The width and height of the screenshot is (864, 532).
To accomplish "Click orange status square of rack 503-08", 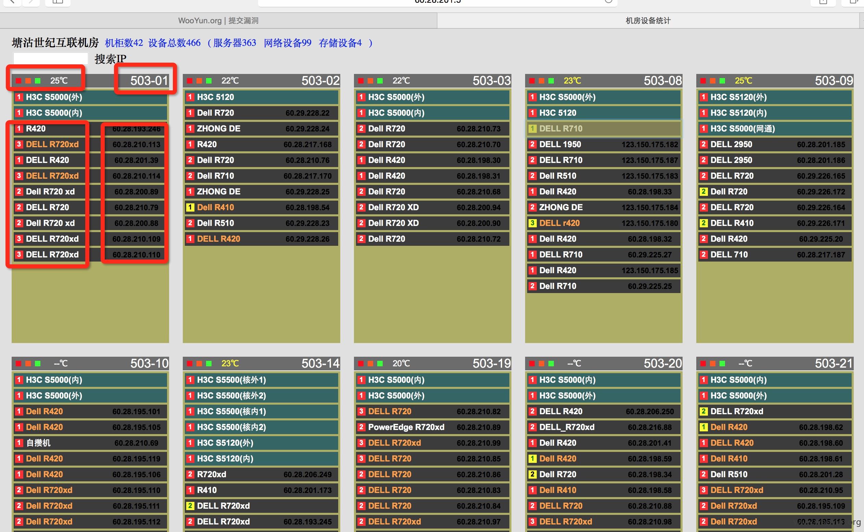I will point(542,81).
